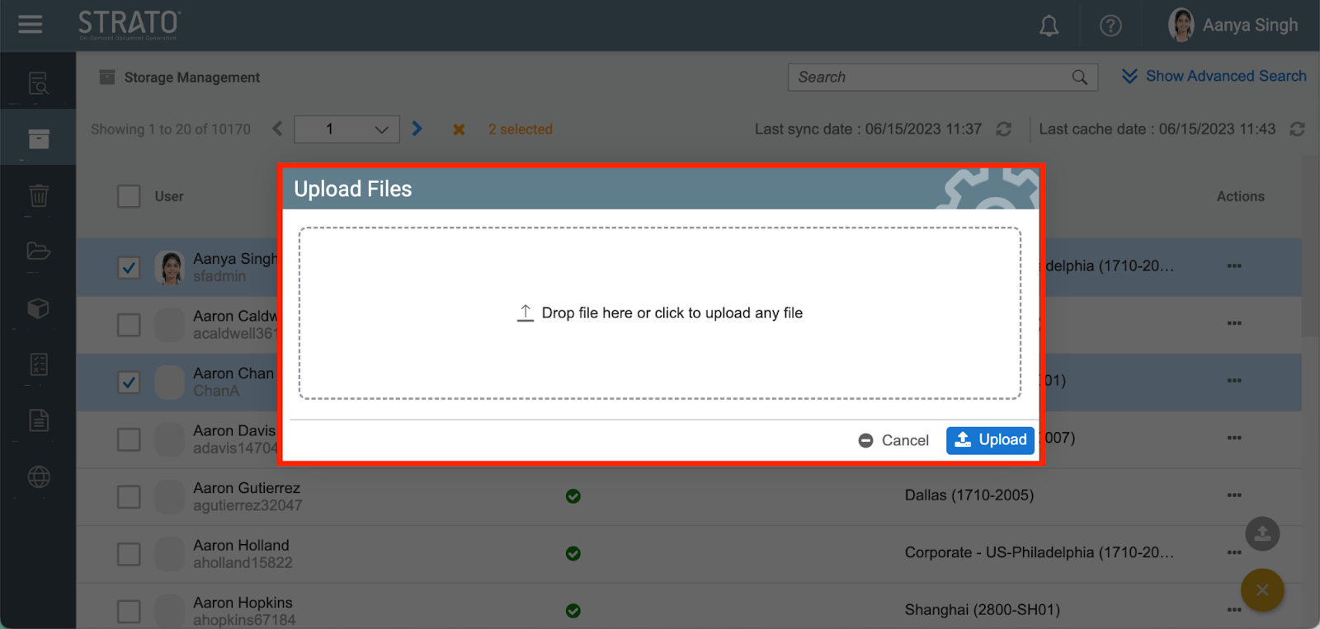The image size is (1320, 629).
Task: Check the Aaron Gutierrez row checkbox
Action: 129,497
